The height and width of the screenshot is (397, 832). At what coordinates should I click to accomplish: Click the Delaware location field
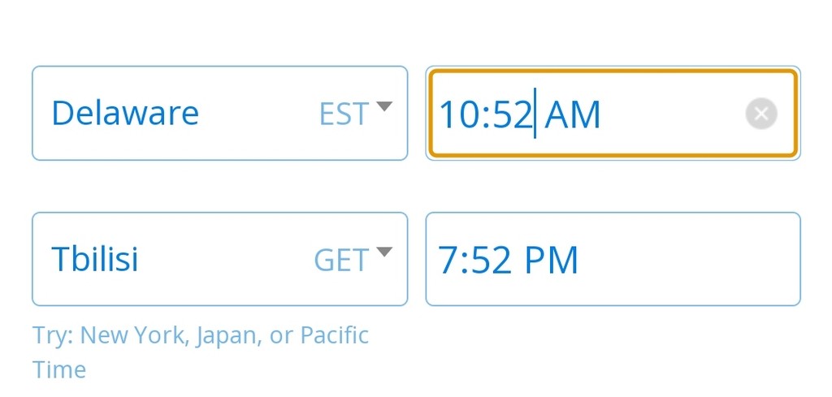coord(219,113)
